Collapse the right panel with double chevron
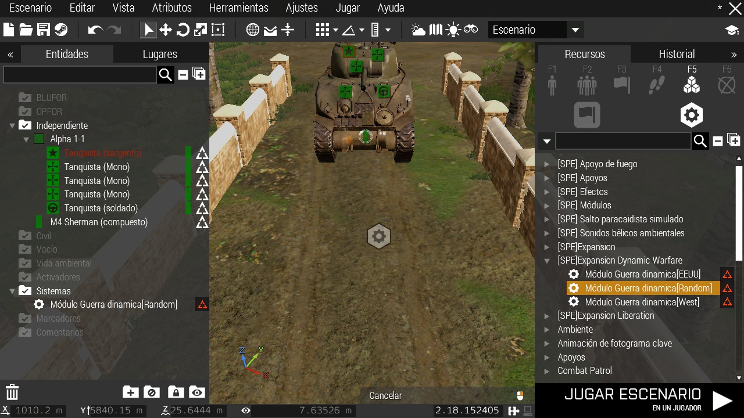744x418 pixels. click(x=734, y=55)
